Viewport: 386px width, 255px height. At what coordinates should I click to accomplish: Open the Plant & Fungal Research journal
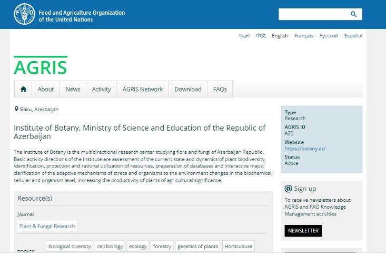pos(47,226)
